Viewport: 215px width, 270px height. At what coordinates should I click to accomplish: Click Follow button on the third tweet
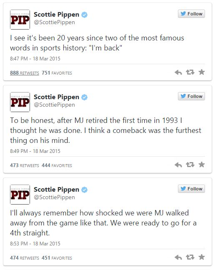click(x=191, y=189)
